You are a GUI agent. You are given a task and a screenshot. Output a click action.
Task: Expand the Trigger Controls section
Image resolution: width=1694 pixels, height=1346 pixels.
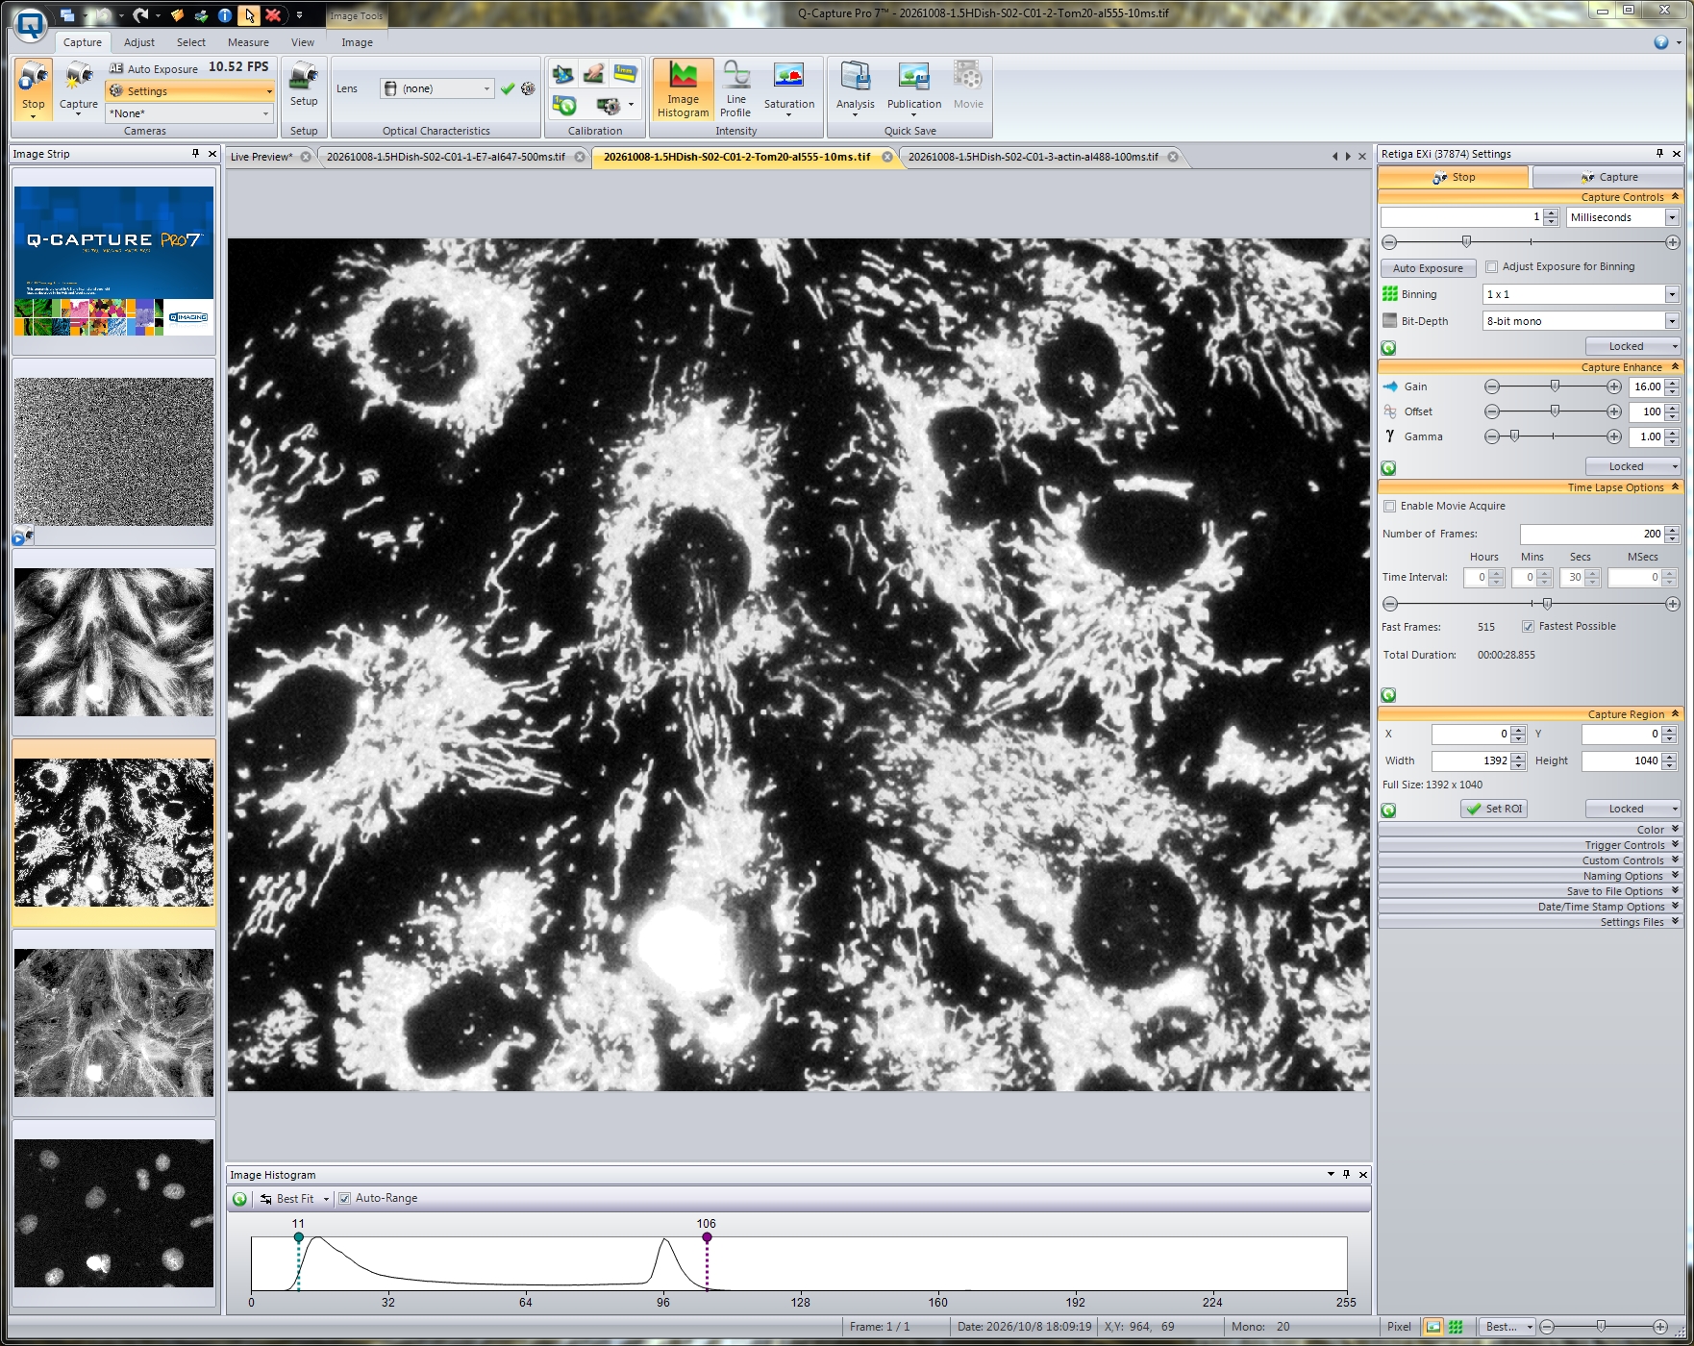tap(1530, 845)
